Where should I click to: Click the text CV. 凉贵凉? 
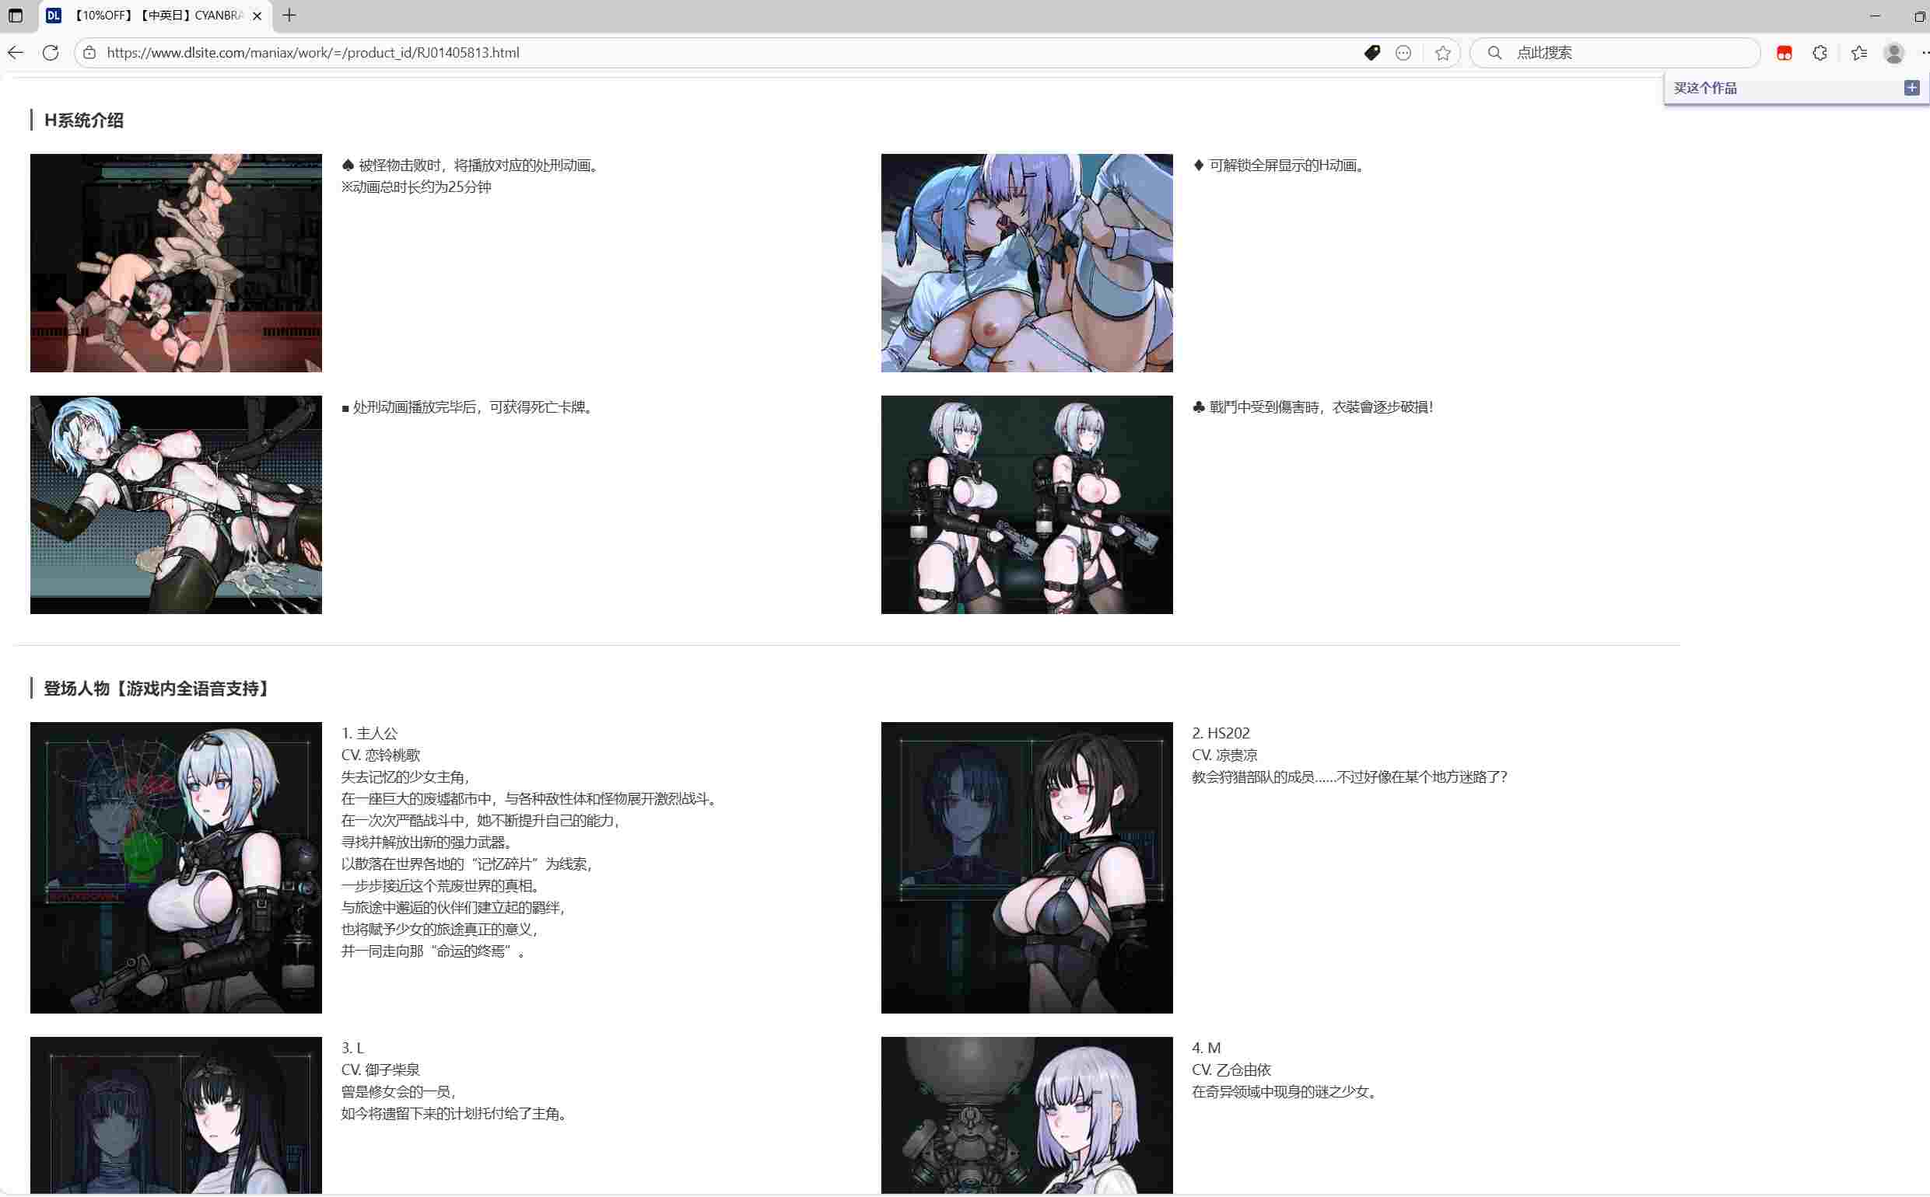(x=1225, y=756)
